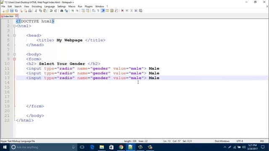The width and height of the screenshot is (269, 151).
Task: Open the View menu
Action: tap(26, 6)
